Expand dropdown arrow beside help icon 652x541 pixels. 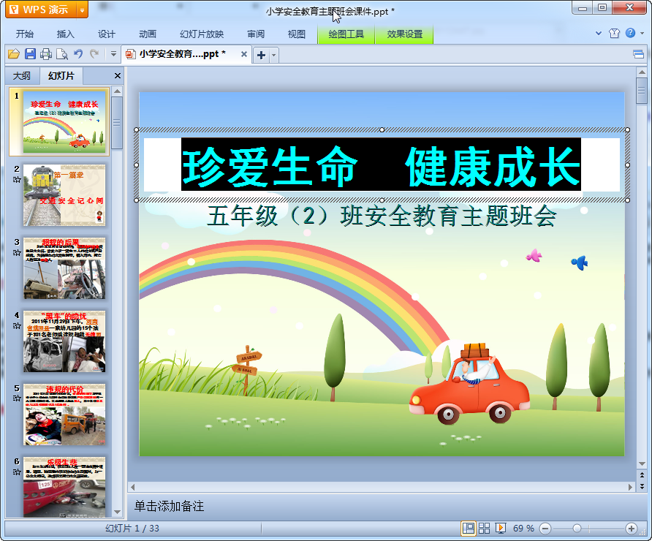[642, 34]
